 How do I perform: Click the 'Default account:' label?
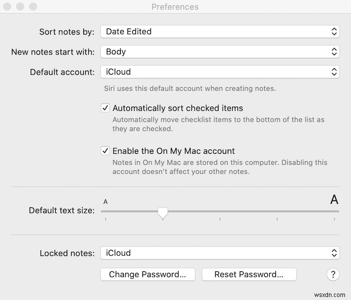62,72
